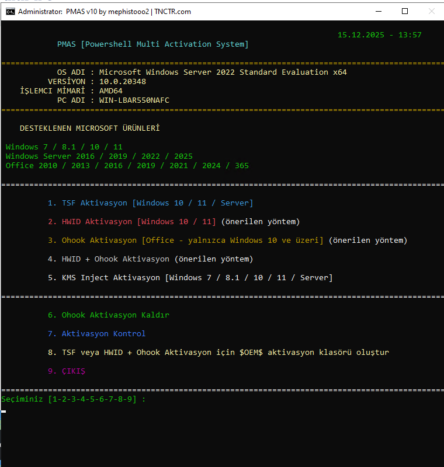This screenshot has height=467, width=444.
Task: Click menu option 2 HWID Aktivasyon
Action: (x=174, y=222)
